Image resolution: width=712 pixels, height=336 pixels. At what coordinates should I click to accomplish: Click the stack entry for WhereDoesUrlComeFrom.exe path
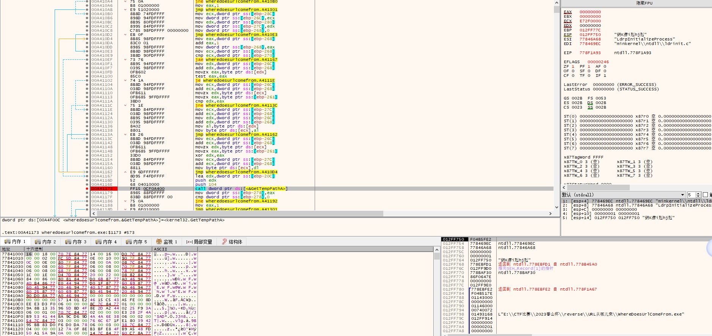tap(591, 314)
